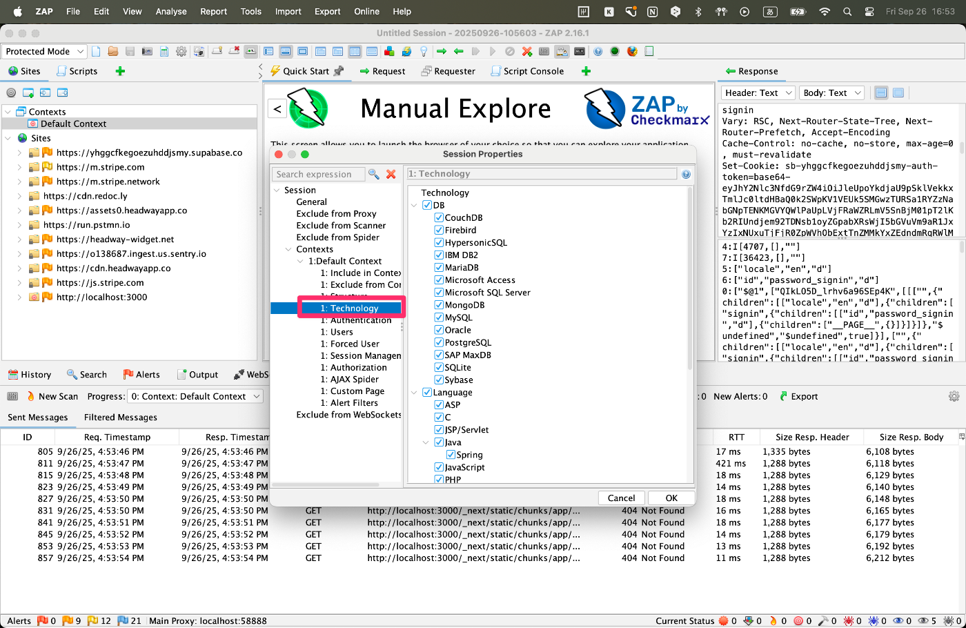Open the Protected Mode dropdown
966x628 pixels.
click(44, 51)
